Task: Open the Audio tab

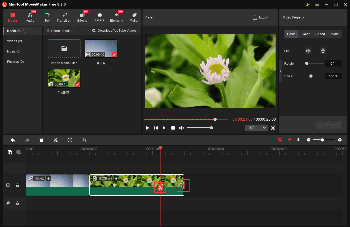Action: (x=30, y=17)
